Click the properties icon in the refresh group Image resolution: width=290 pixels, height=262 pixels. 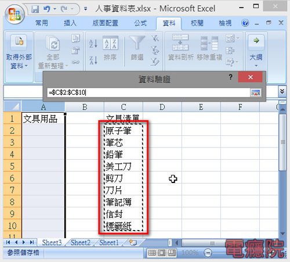click(x=75, y=51)
